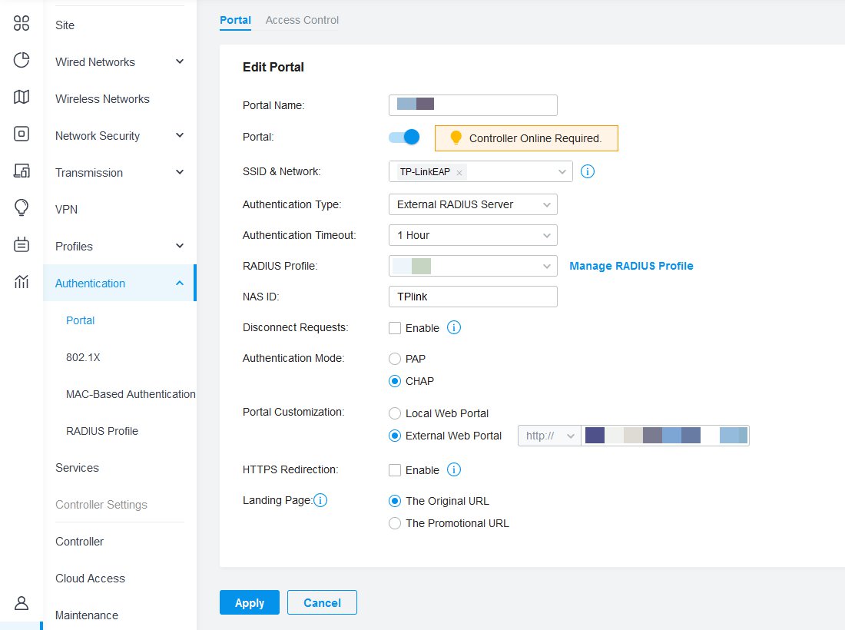Image resolution: width=845 pixels, height=630 pixels.
Task: Open the Authentication Timeout dropdown
Action: (x=472, y=235)
